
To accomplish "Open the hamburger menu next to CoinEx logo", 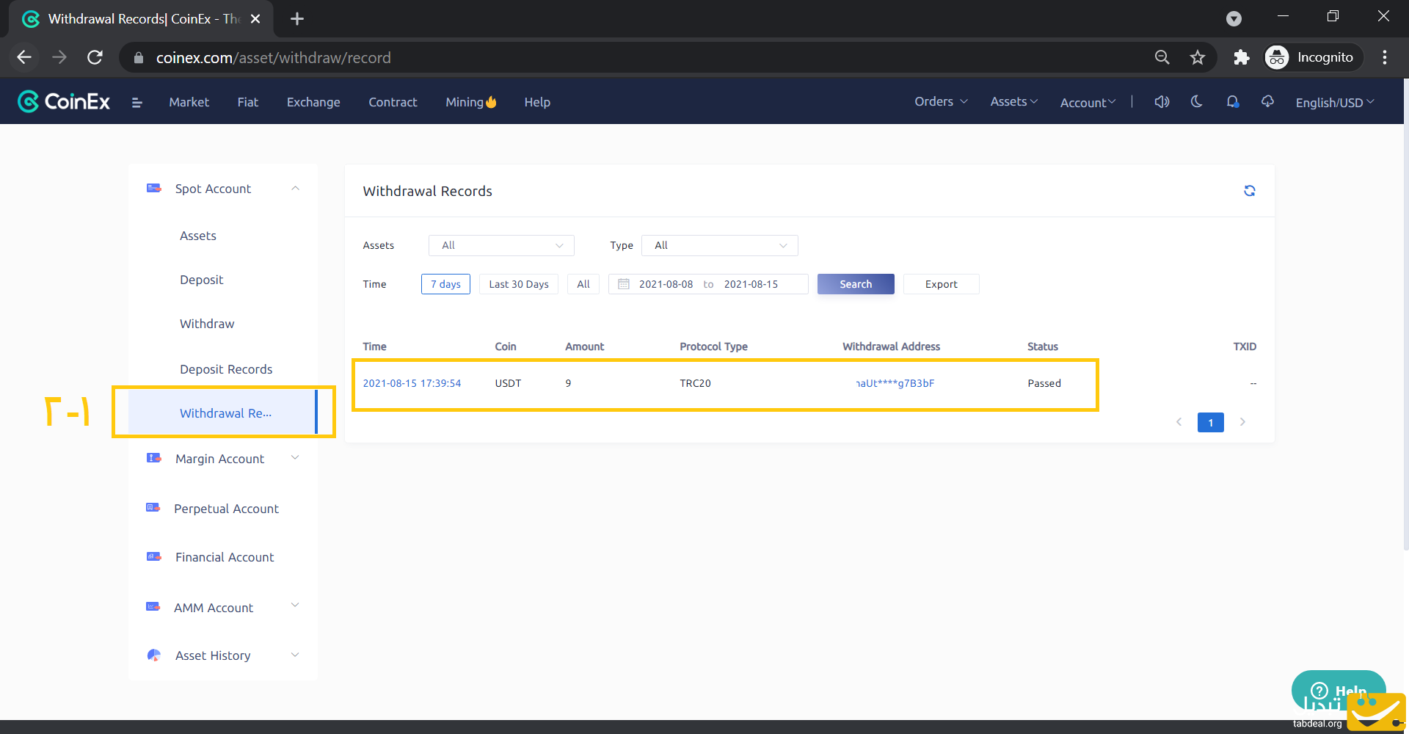I will point(136,103).
